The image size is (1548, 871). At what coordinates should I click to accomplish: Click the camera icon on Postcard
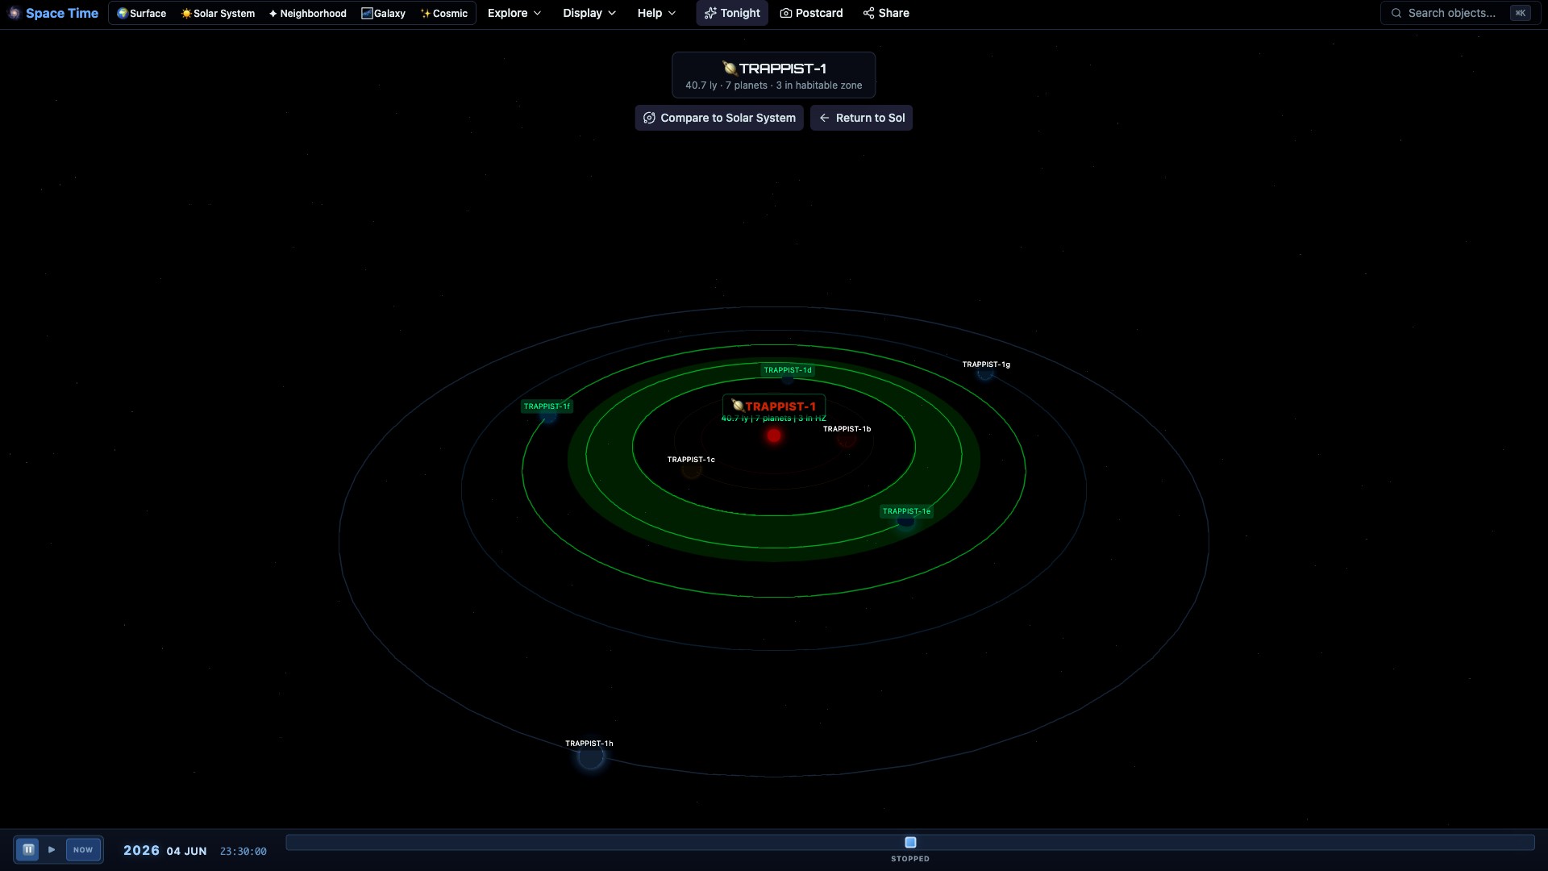click(786, 13)
